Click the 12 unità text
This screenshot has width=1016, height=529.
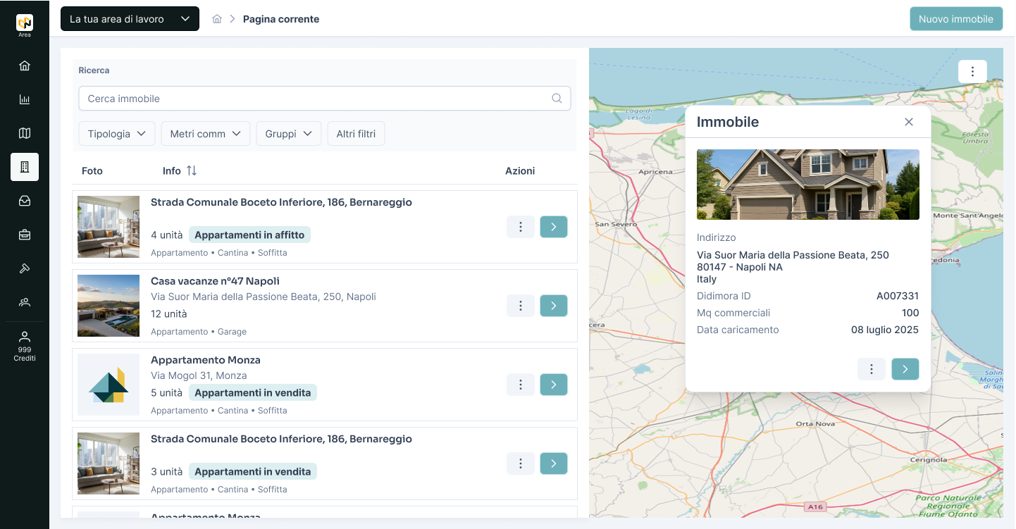169,314
